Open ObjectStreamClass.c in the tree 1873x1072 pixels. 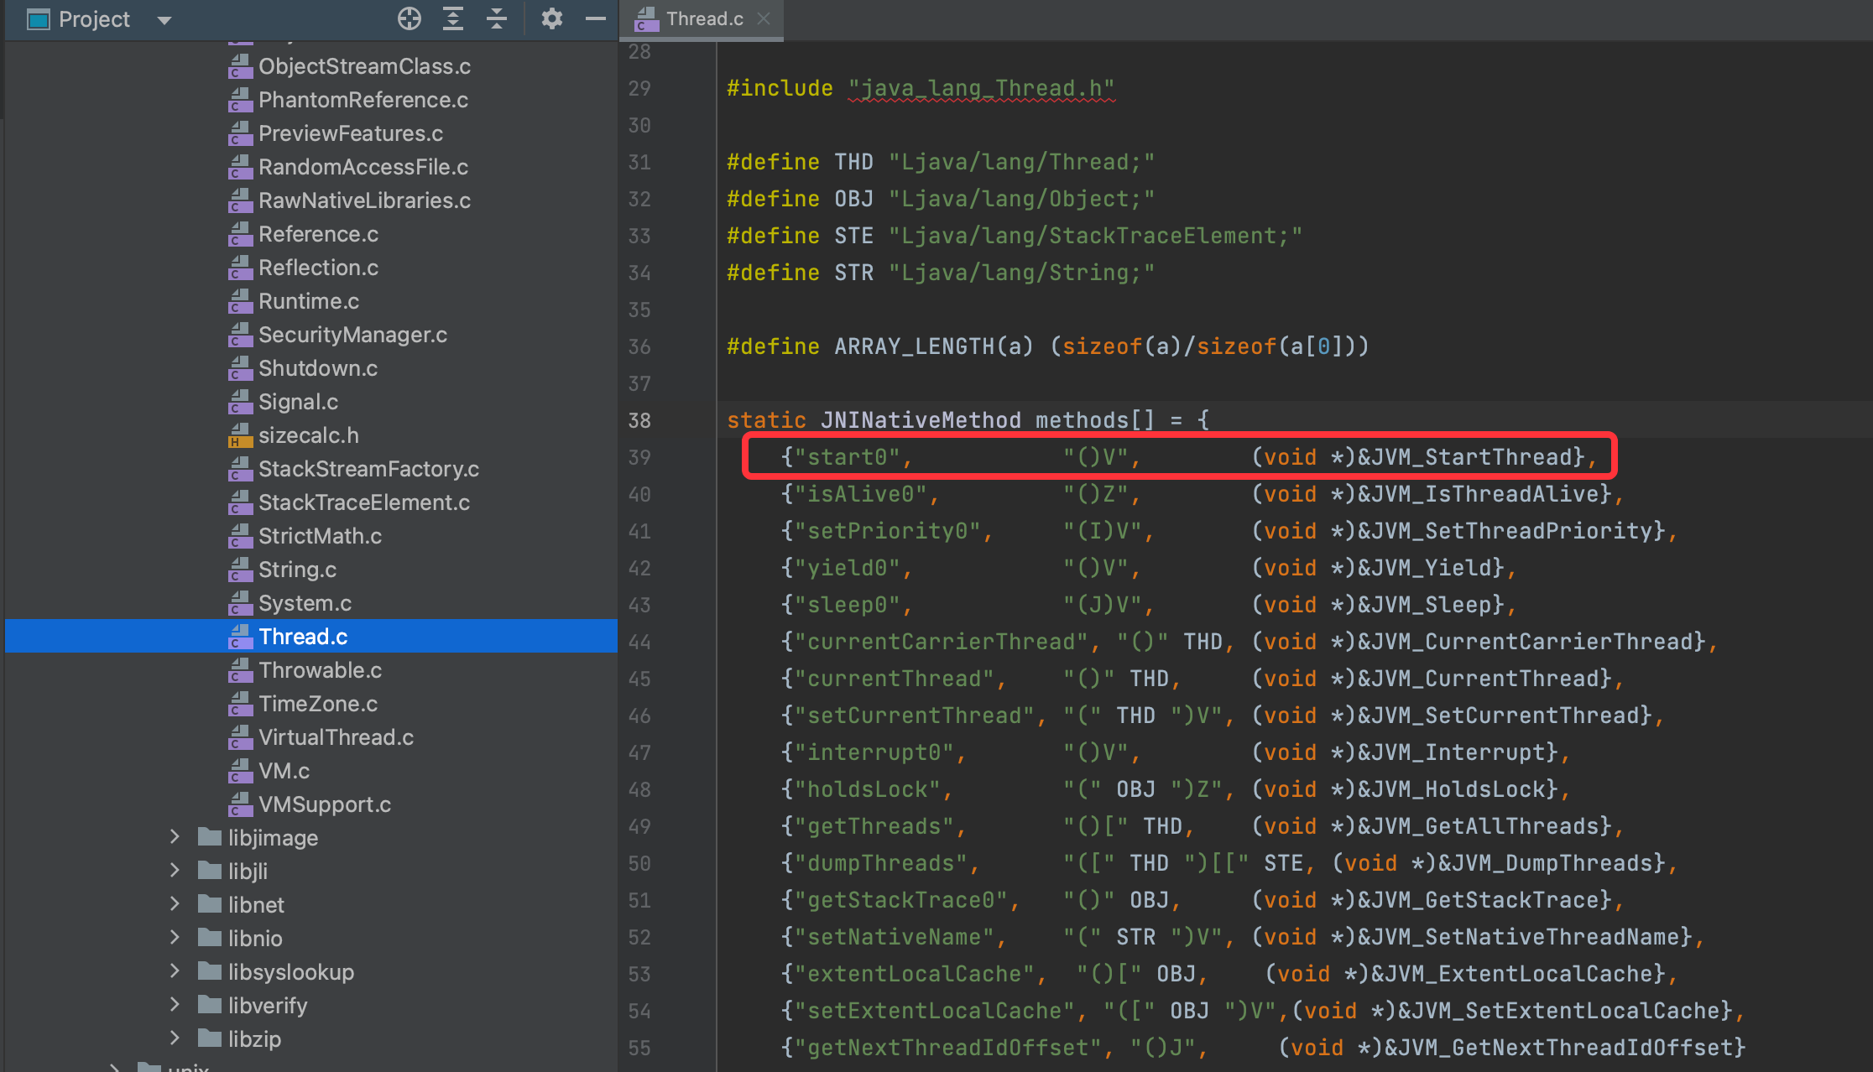[x=364, y=66]
